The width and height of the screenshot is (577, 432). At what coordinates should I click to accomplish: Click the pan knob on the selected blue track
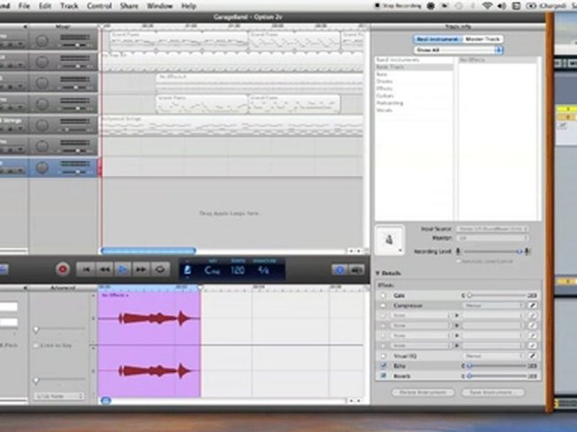42,167
